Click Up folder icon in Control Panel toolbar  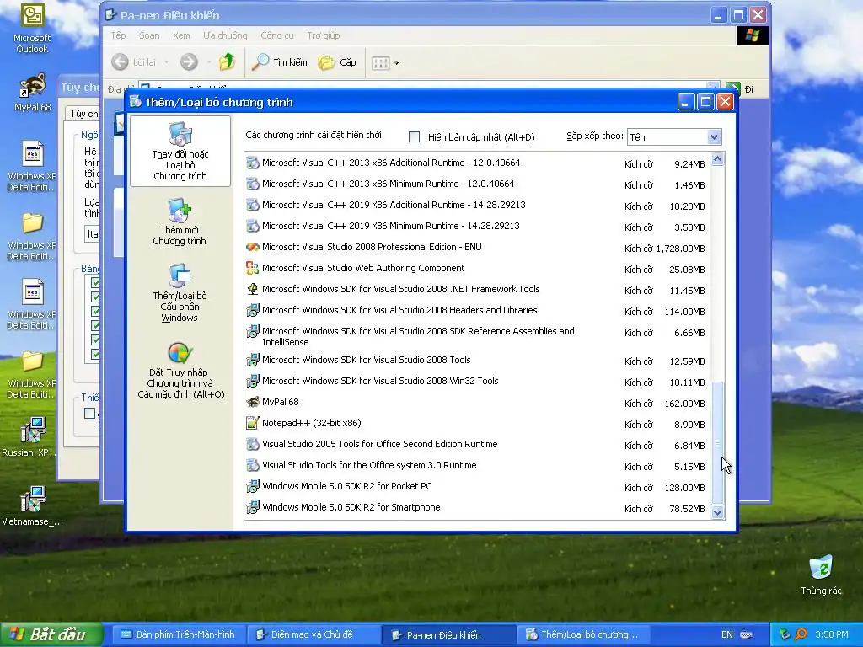(x=228, y=62)
